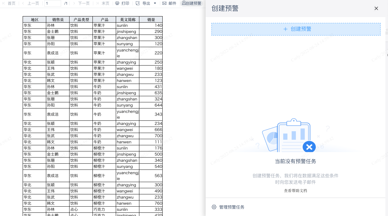388x216 pixels.
Task: Select sales value 540
Action: 151,167
